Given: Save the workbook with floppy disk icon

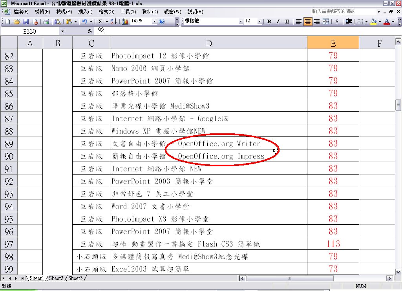Looking at the screenshot, I should [26, 22].
